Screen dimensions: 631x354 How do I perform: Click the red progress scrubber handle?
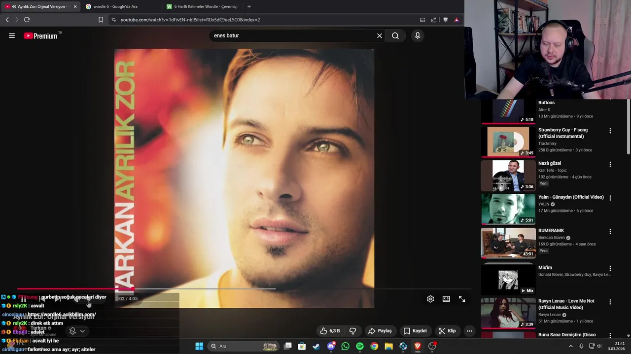[x=132, y=289]
